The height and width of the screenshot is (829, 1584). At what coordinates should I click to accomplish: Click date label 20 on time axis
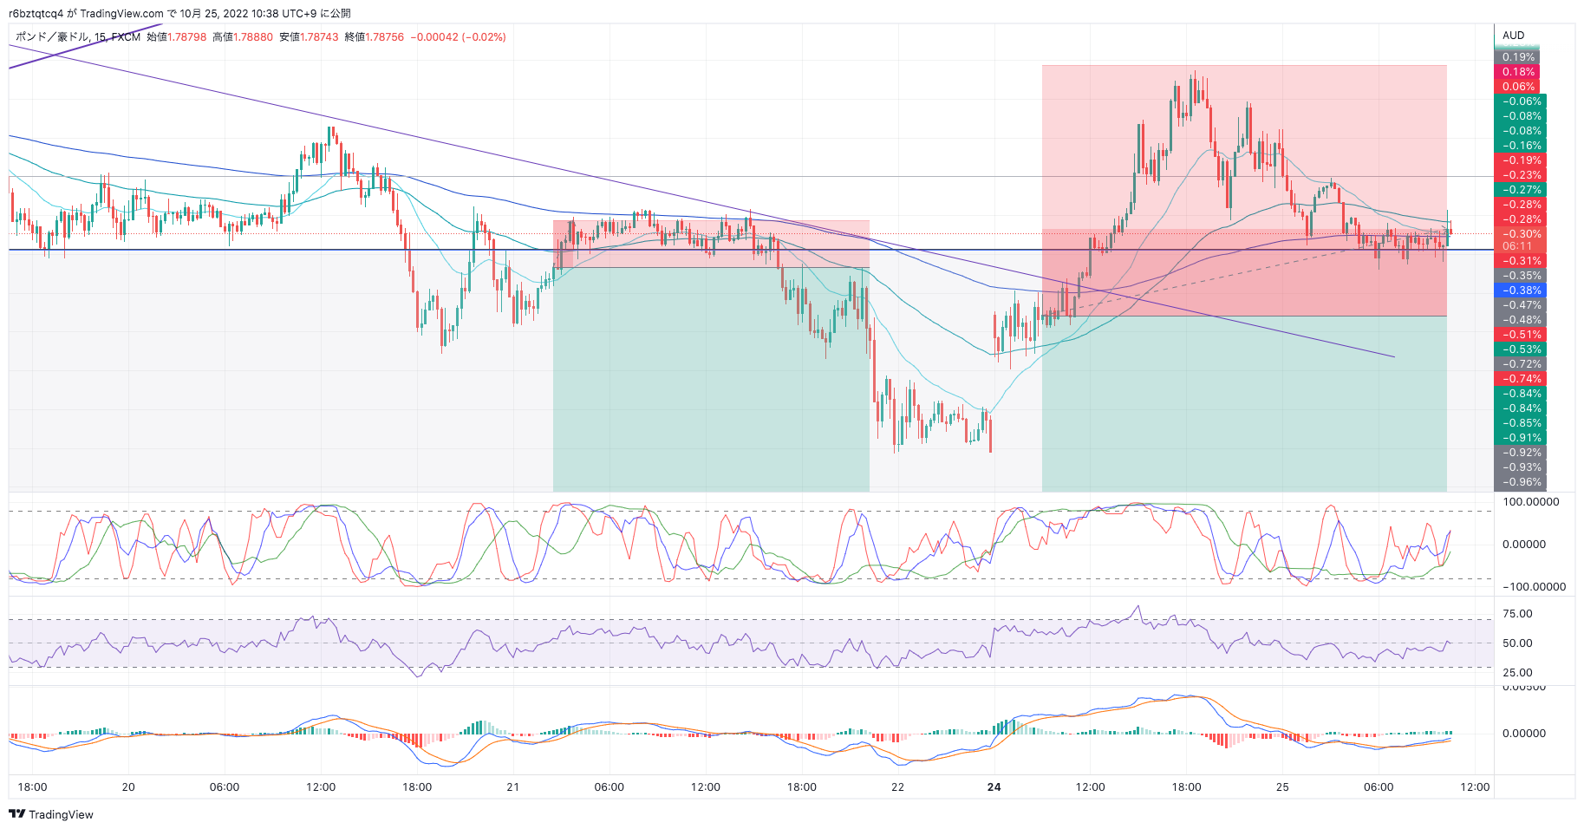click(128, 787)
